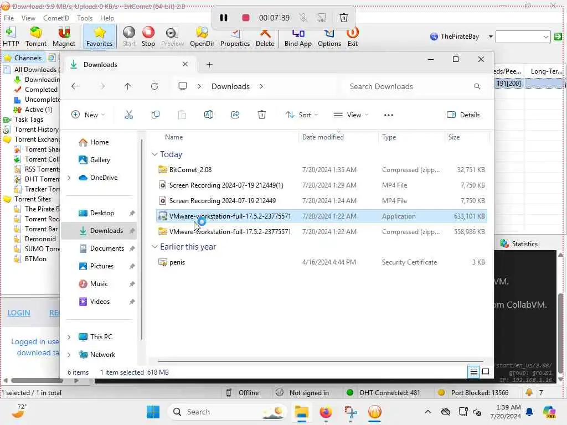Click the Share icon in Explorer toolbar
Viewport: 567px width, 425px height.
click(235, 115)
